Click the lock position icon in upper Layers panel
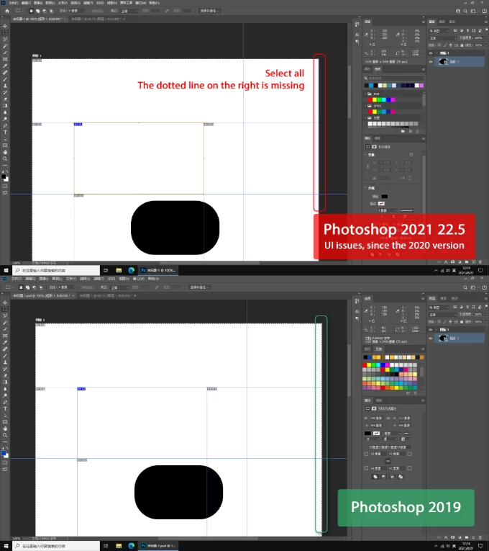 (x=450, y=45)
